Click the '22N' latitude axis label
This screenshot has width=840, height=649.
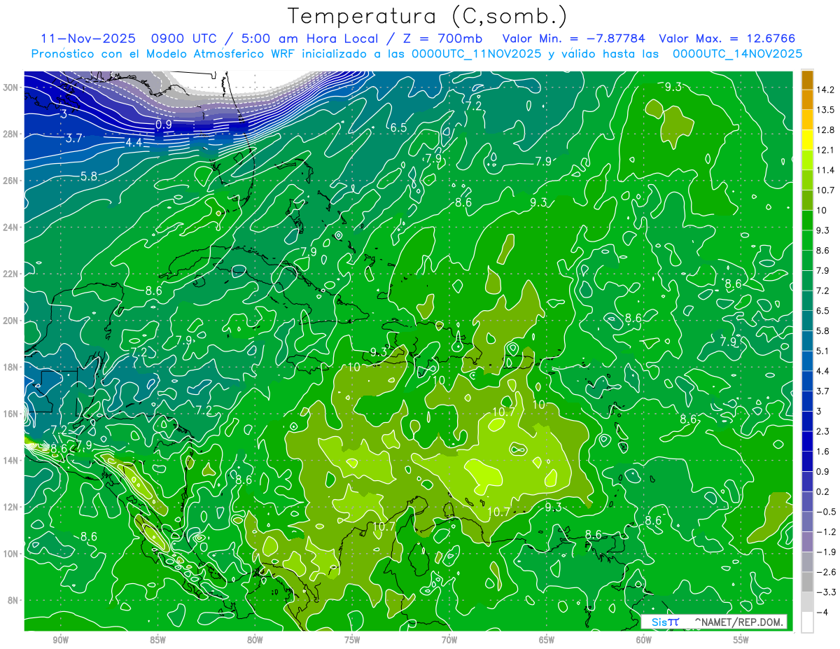pos(10,274)
